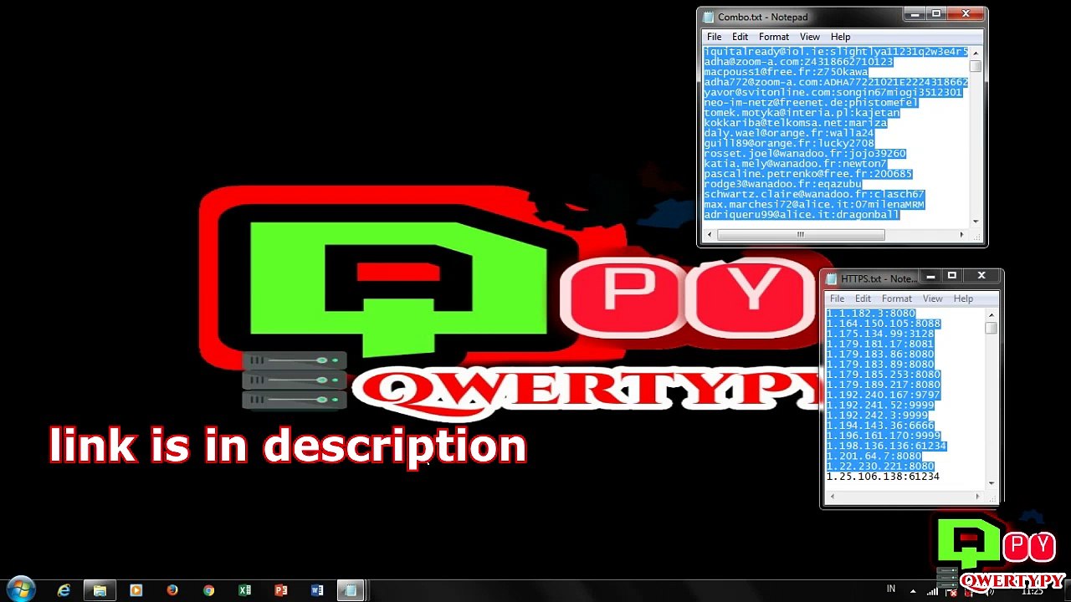
Task: Open the File menu in Combo.txt Notepad
Action: pos(714,37)
